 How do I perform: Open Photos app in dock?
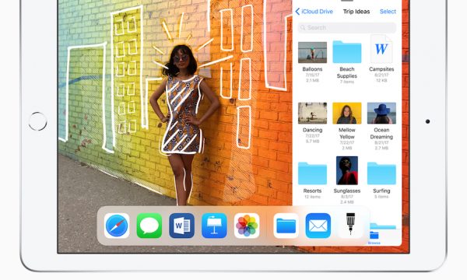pyautogui.click(x=247, y=226)
